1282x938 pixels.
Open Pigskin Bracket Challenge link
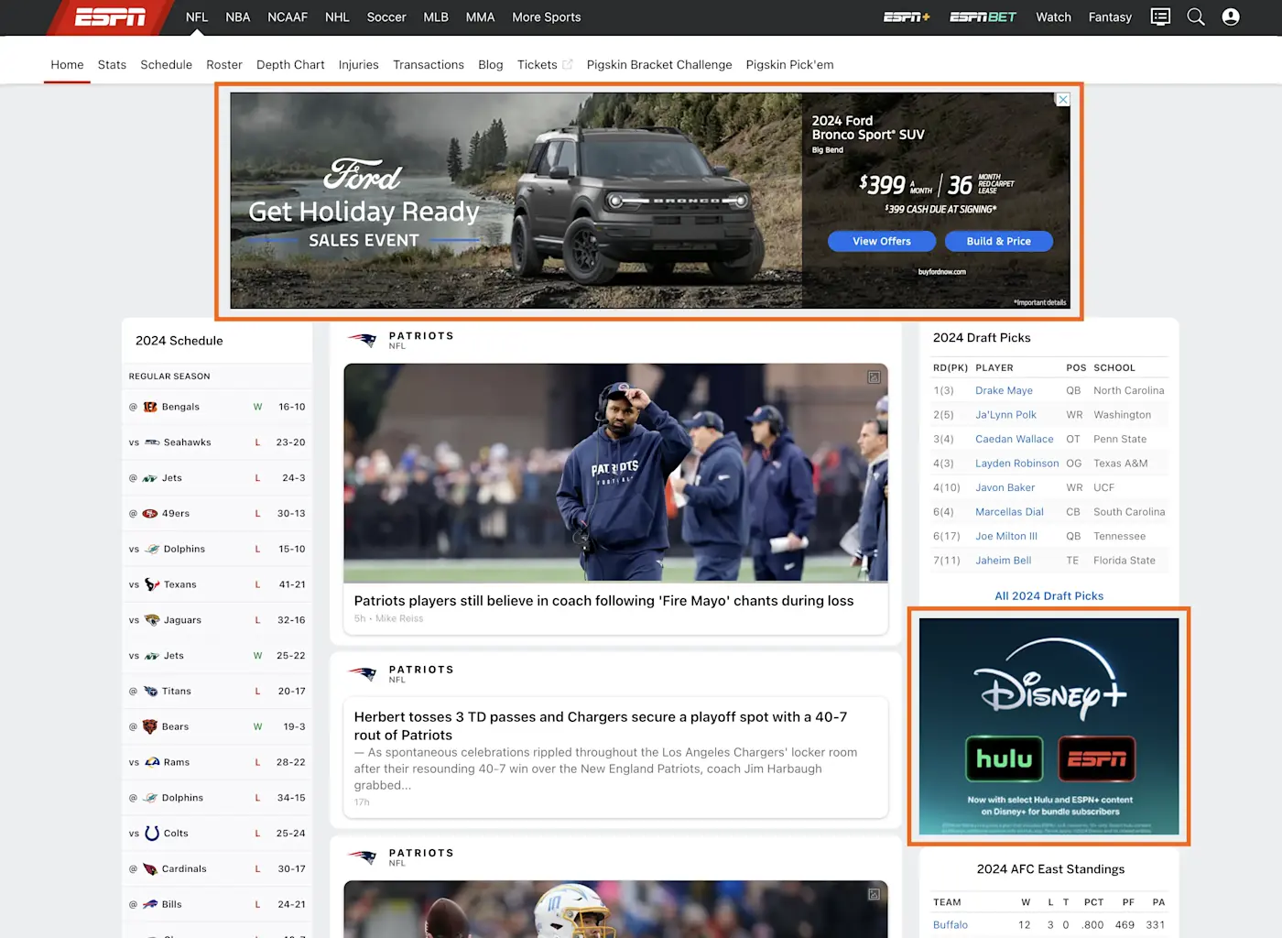tap(659, 64)
